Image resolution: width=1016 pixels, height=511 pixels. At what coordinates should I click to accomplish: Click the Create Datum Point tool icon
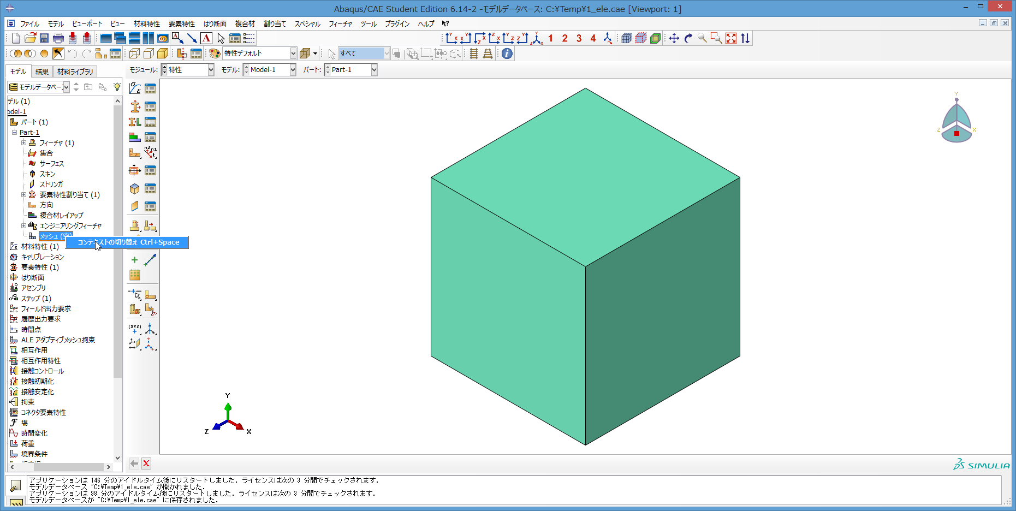135,329
